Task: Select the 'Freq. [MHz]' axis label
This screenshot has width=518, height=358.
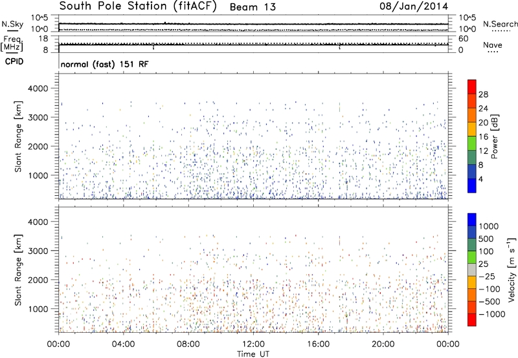Action: click(12, 43)
